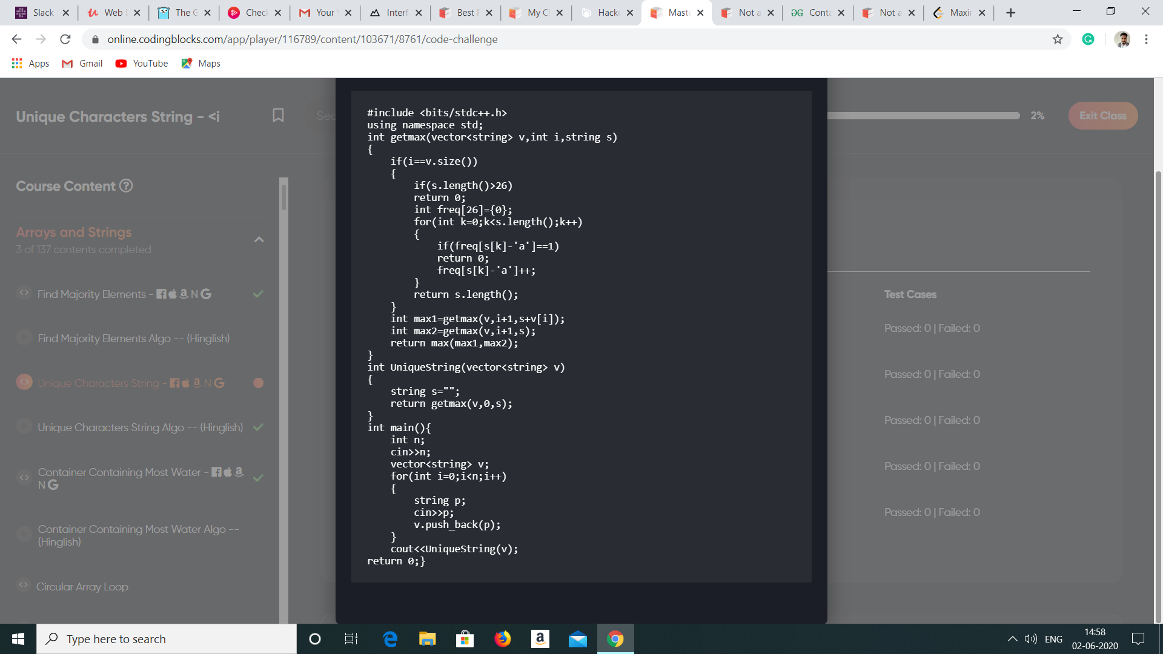The width and height of the screenshot is (1163, 654).
Task: Open the Grammarly extension icon
Action: pos(1088,39)
